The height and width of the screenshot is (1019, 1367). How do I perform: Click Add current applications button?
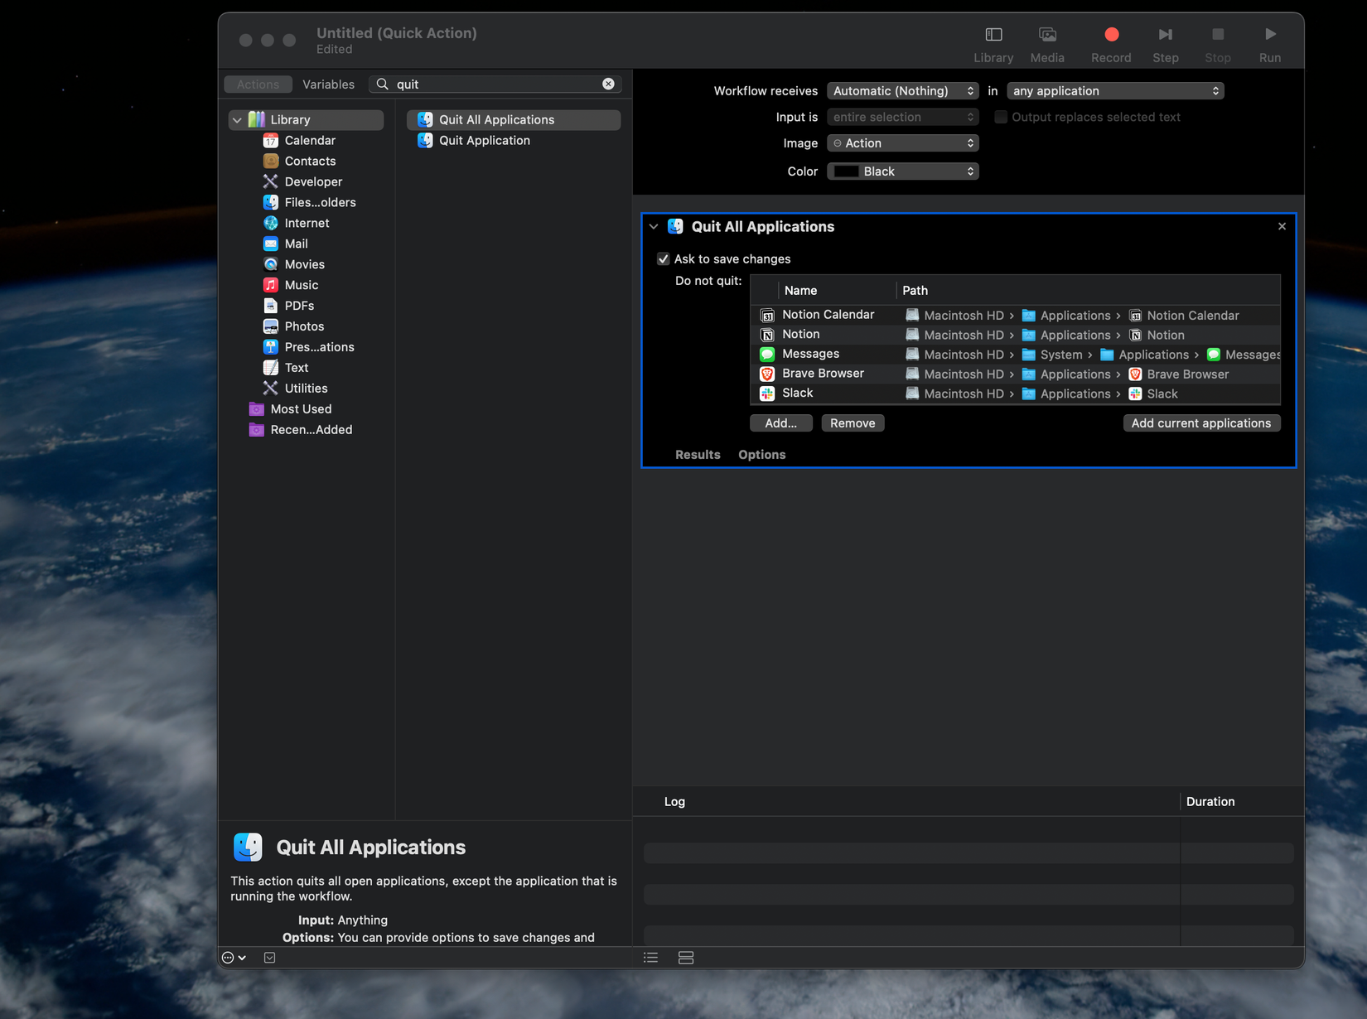(1201, 423)
